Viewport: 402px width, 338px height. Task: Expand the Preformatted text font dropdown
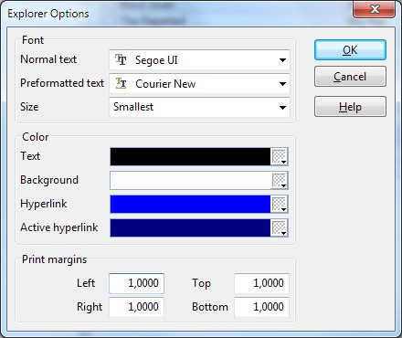[x=282, y=84]
